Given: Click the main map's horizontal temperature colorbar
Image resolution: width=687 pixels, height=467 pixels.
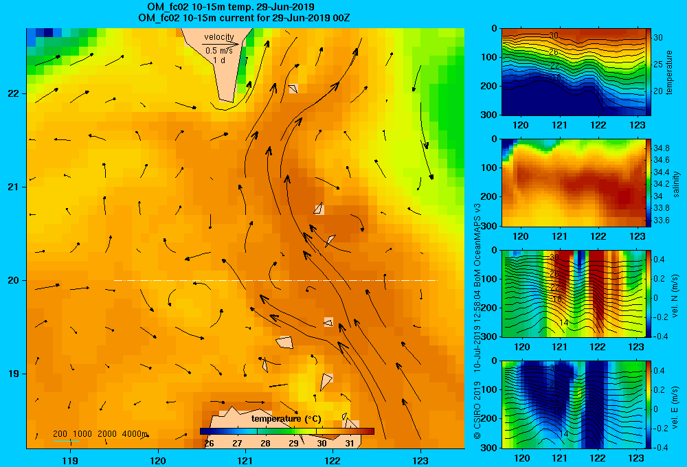Looking at the screenshot, I should click(287, 431).
